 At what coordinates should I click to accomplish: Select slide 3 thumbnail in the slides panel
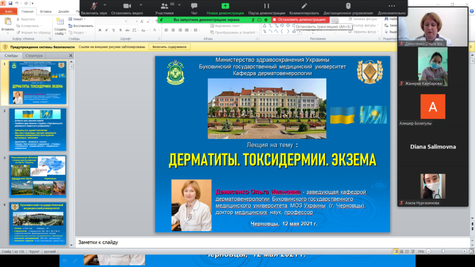[x=38, y=176]
